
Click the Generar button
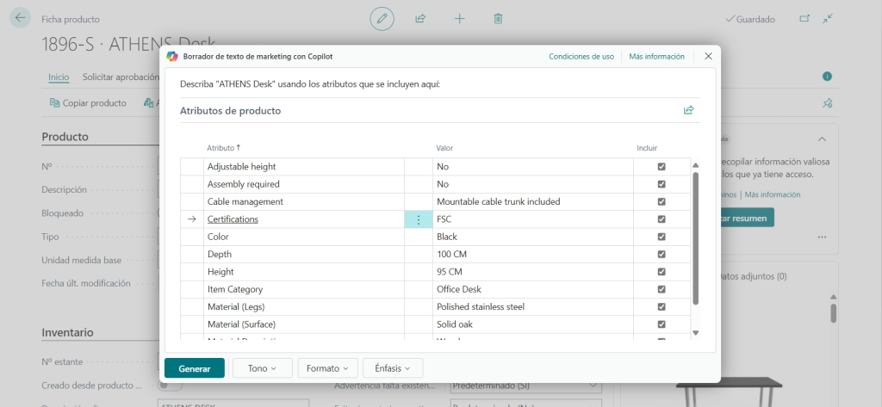click(x=195, y=368)
